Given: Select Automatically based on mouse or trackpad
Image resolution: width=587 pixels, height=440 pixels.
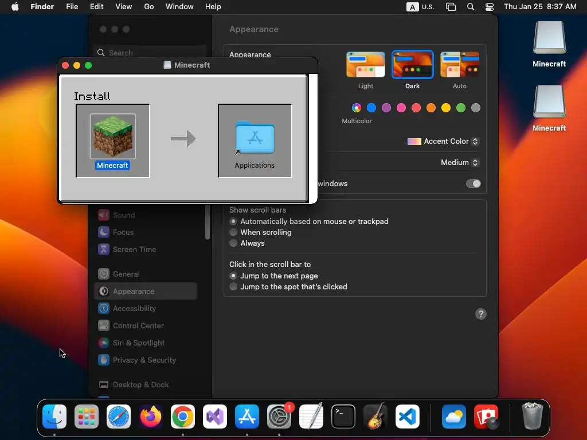Looking at the screenshot, I should point(233,222).
